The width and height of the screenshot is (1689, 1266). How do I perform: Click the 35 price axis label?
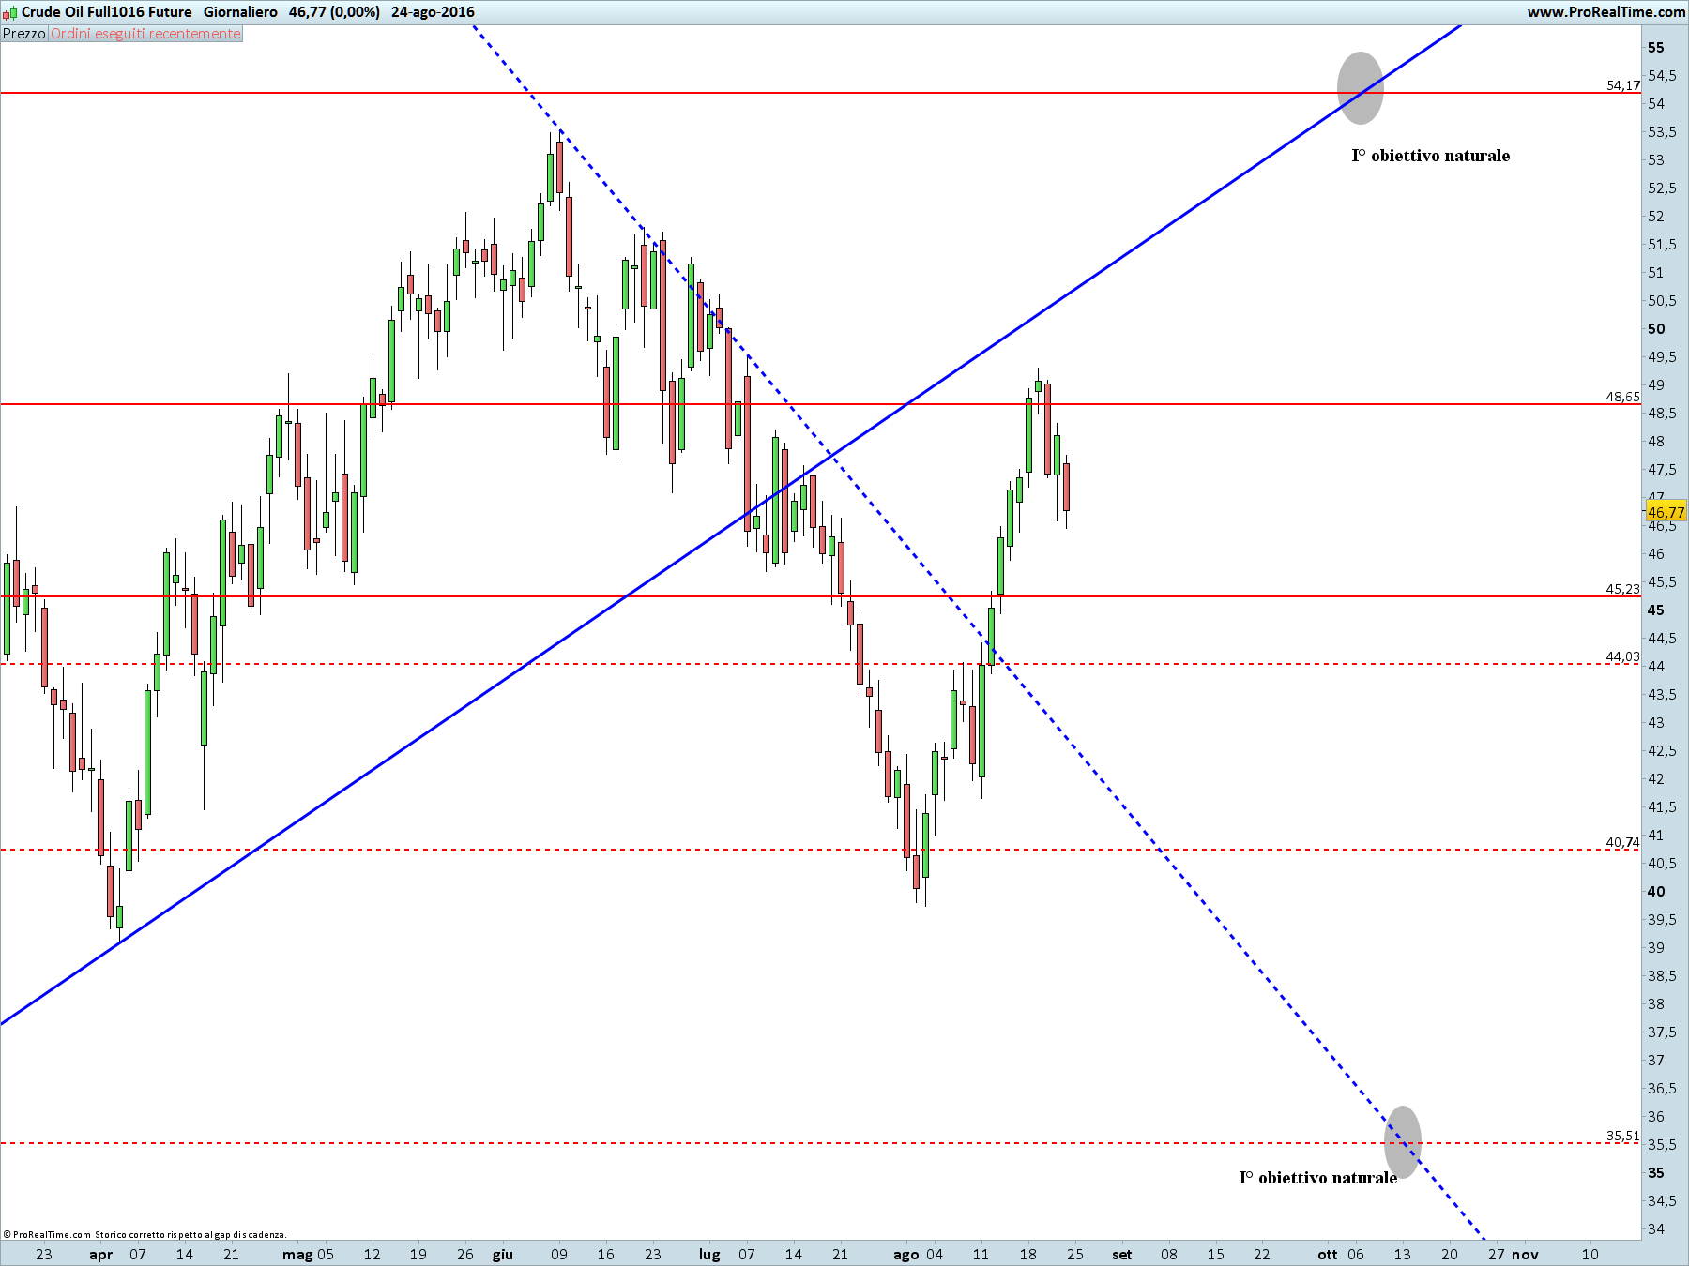(x=1656, y=1173)
